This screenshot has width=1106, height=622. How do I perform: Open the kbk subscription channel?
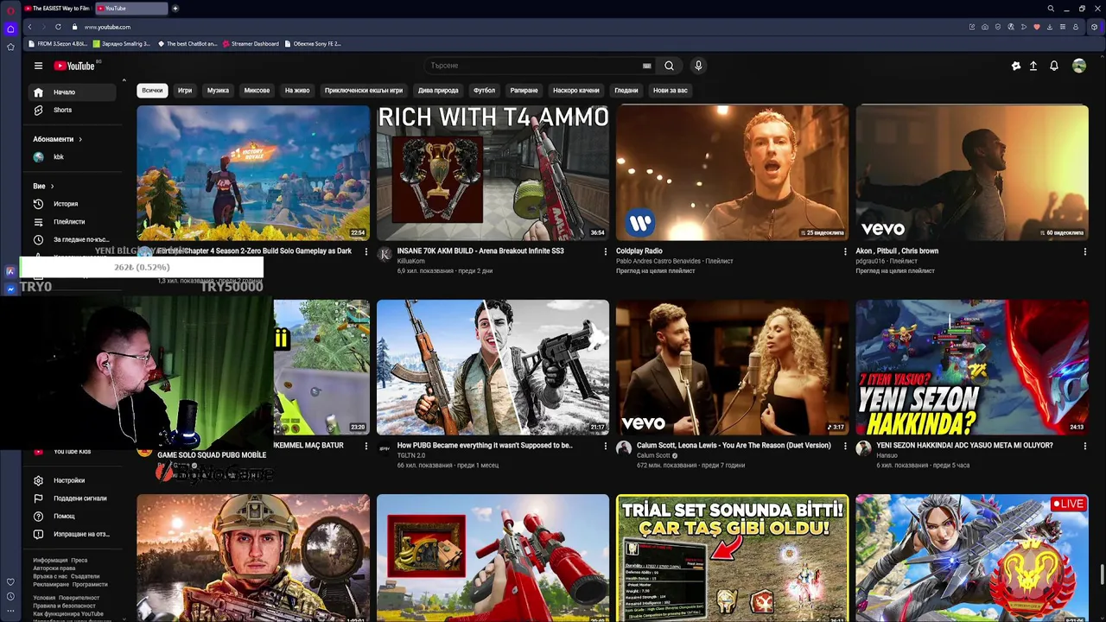pyautogui.click(x=73, y=157)
